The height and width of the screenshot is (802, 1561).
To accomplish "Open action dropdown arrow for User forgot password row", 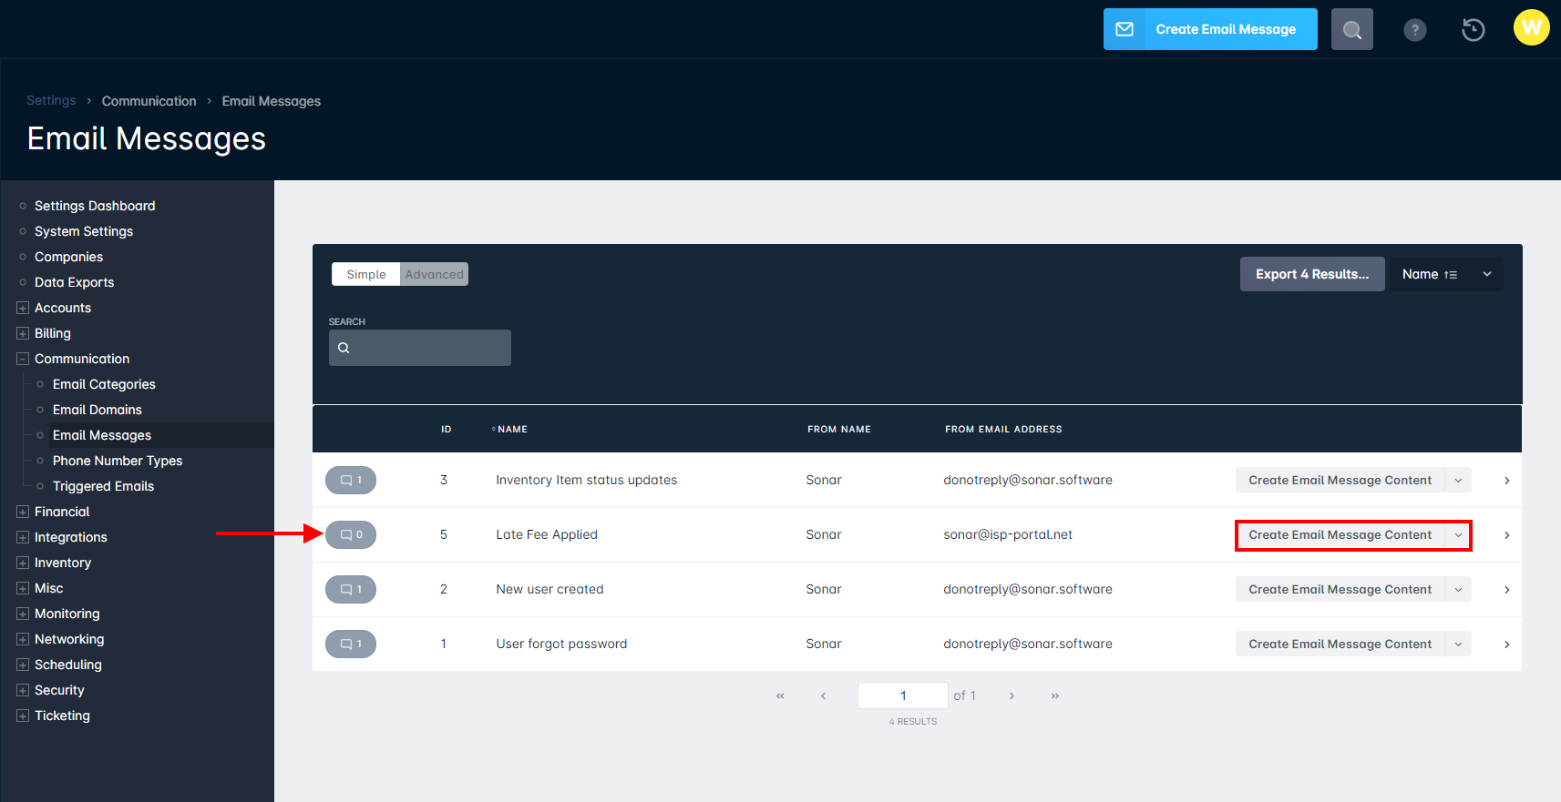I will pos(1458,644).
